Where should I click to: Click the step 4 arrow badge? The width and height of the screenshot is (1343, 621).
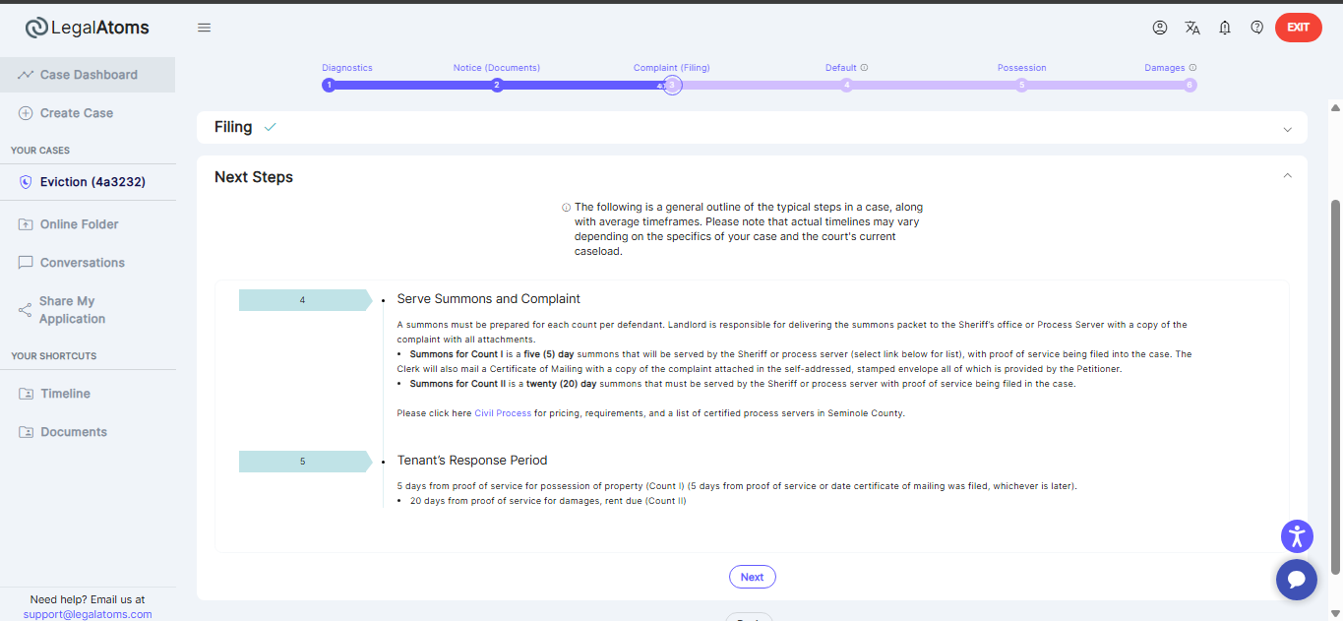(x=305, y=300)
